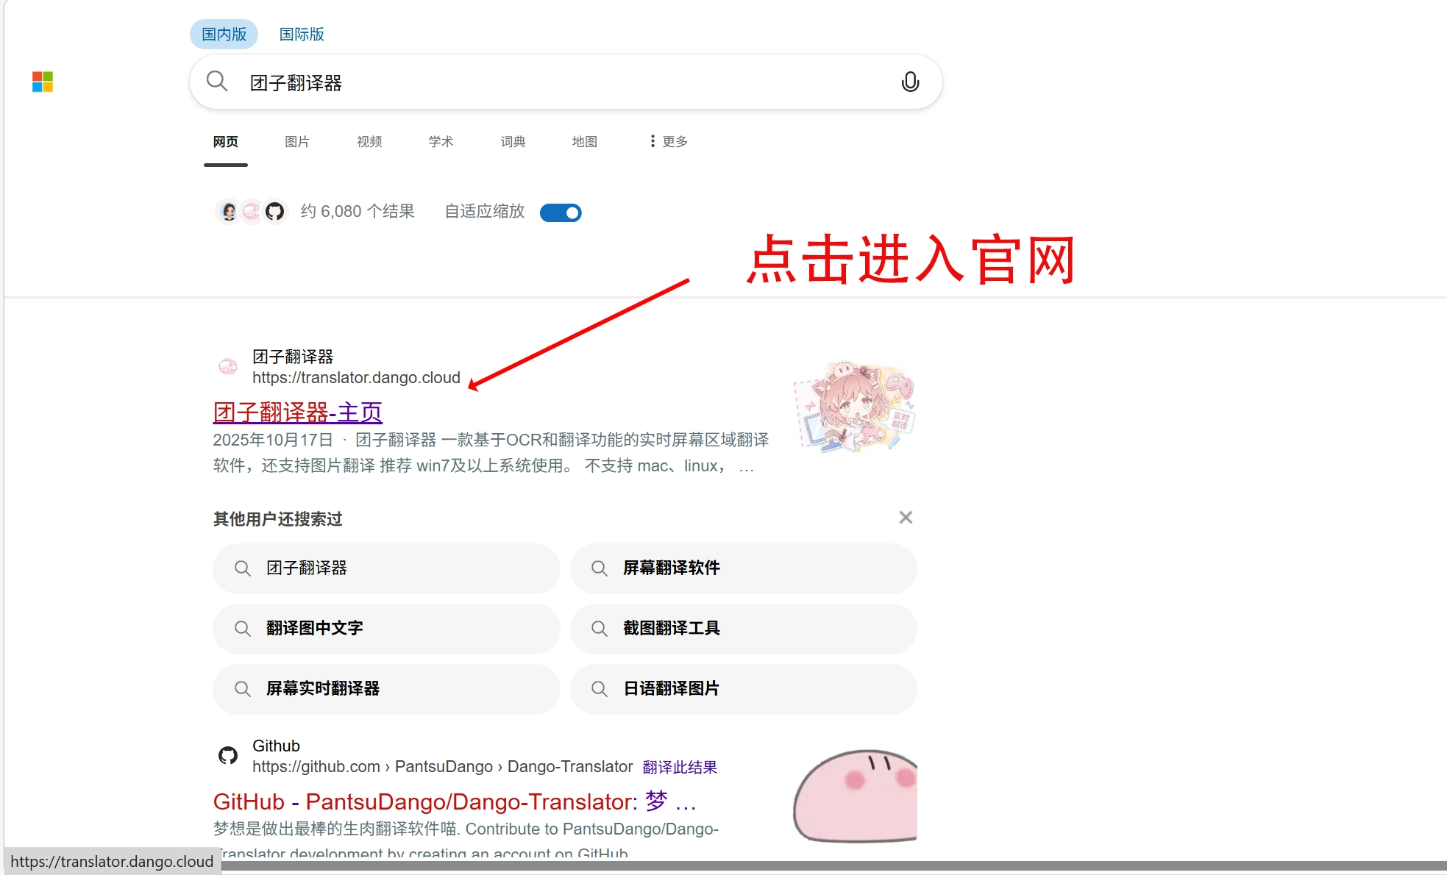Screen dimensions: 1447x875
Task: Click the microphone voice search icon
Action: [x=910, y=82]
